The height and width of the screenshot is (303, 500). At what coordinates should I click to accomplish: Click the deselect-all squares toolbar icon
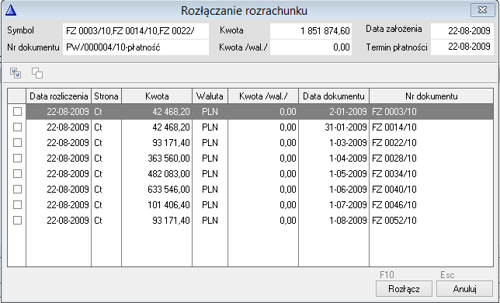pyautogui.click(x=37, y=73)
